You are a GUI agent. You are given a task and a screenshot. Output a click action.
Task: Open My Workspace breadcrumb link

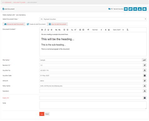[x=7, y=3]
